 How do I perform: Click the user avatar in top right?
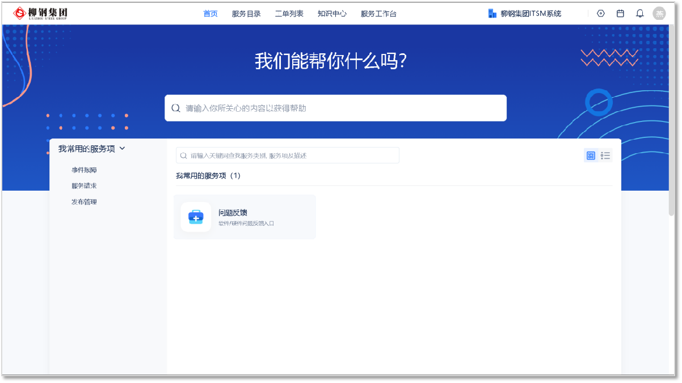tap(659, 14)
